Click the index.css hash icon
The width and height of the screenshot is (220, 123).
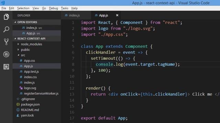click(x=21, y=77)
